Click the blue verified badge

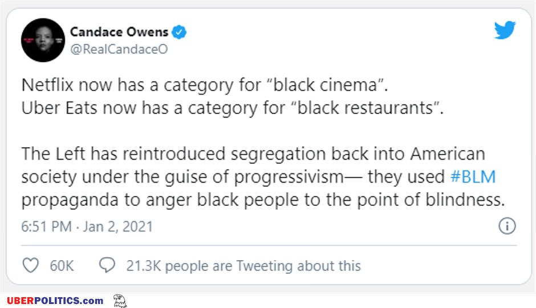coord(180,32)
